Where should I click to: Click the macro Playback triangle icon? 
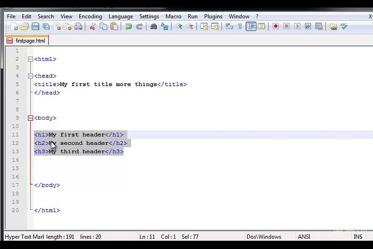point(297,26)
